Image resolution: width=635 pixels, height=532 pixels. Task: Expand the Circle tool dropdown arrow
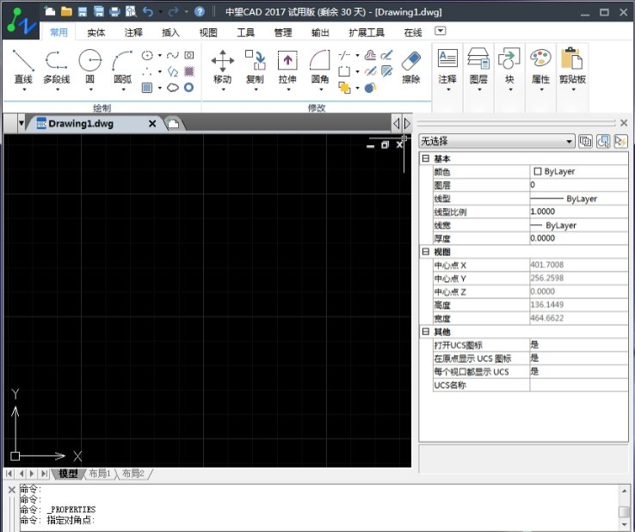[90, 90]
